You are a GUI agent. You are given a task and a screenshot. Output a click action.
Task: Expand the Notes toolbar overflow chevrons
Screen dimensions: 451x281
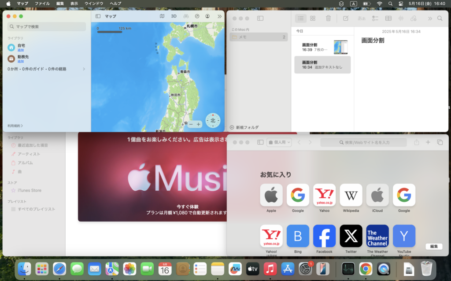[430, 18]
